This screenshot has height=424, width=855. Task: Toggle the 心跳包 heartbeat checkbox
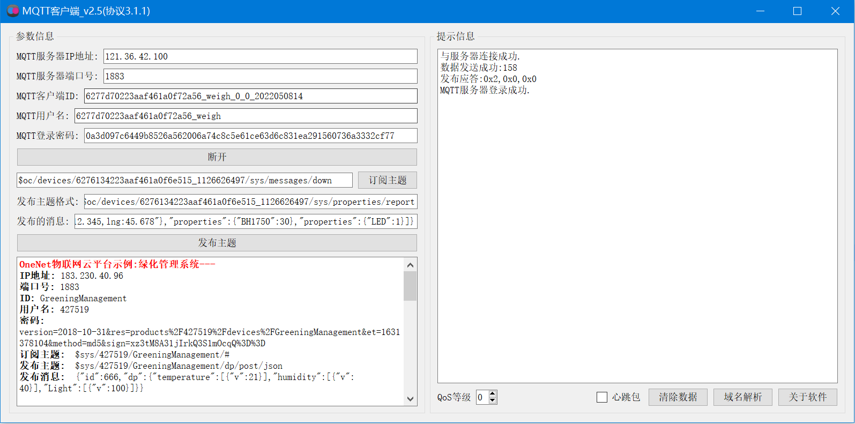(602, 397)
